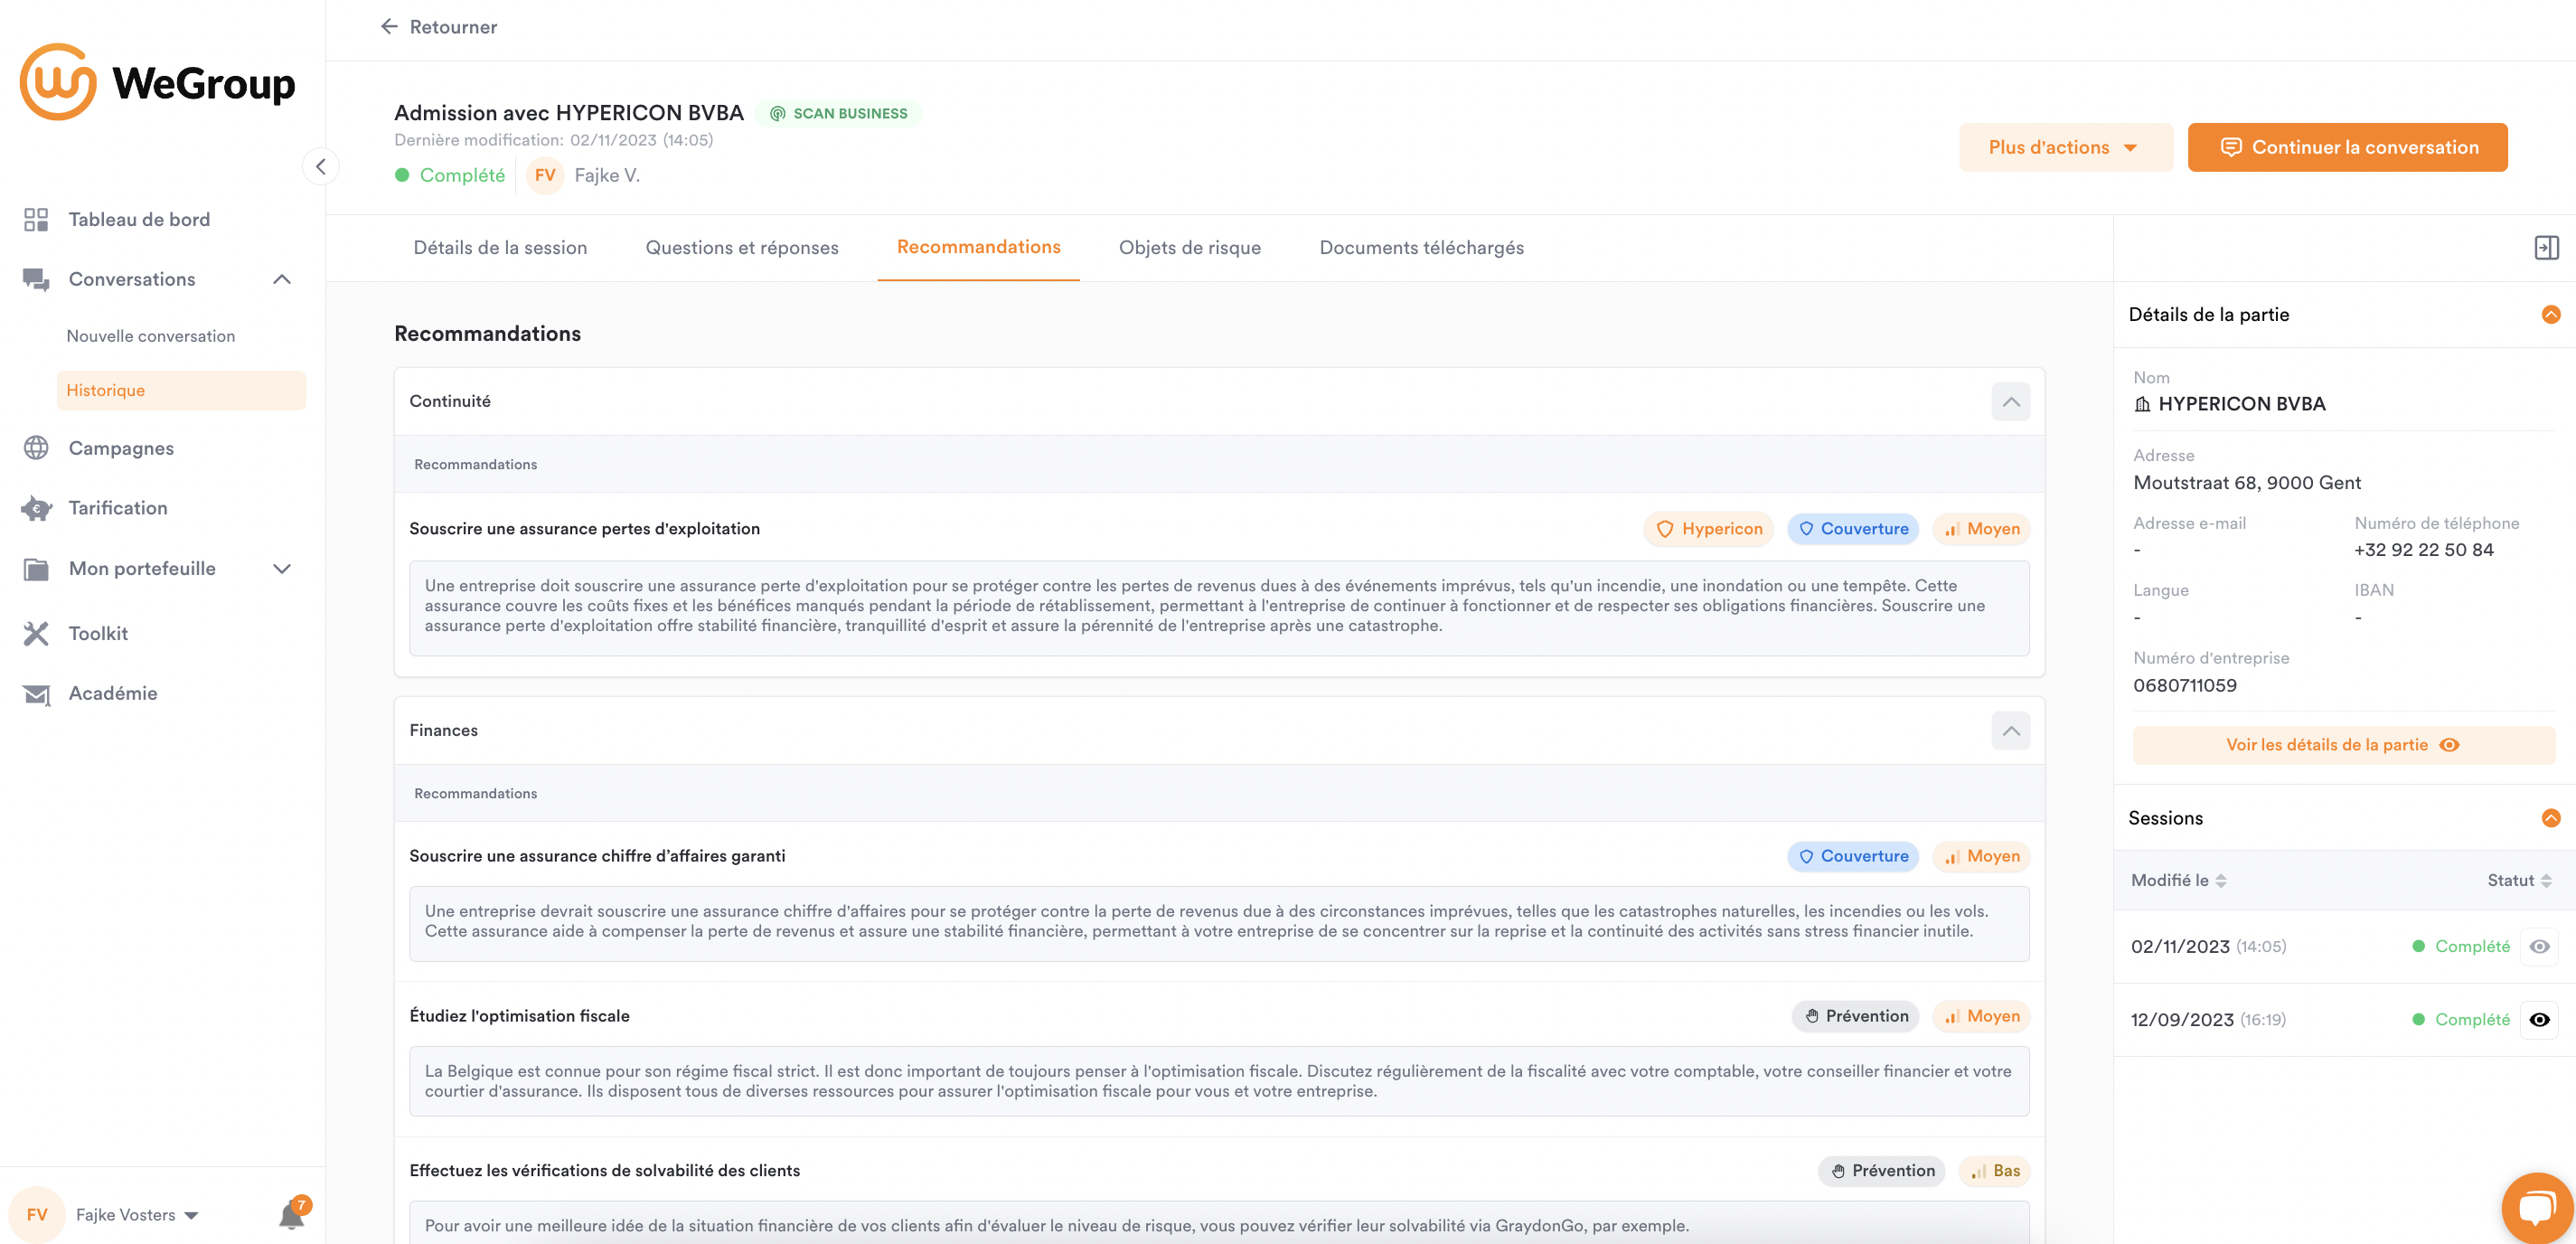
Task: Switch to Questions et réponses tab
Action: 742,247
